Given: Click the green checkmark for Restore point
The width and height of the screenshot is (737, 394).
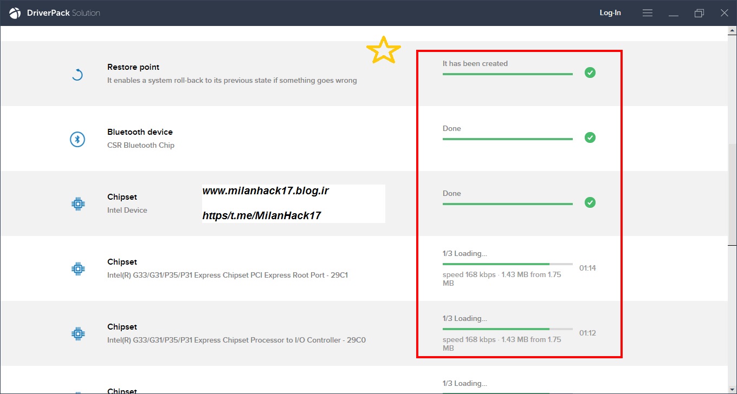Looking at the screenshot, I should (590, 73).
